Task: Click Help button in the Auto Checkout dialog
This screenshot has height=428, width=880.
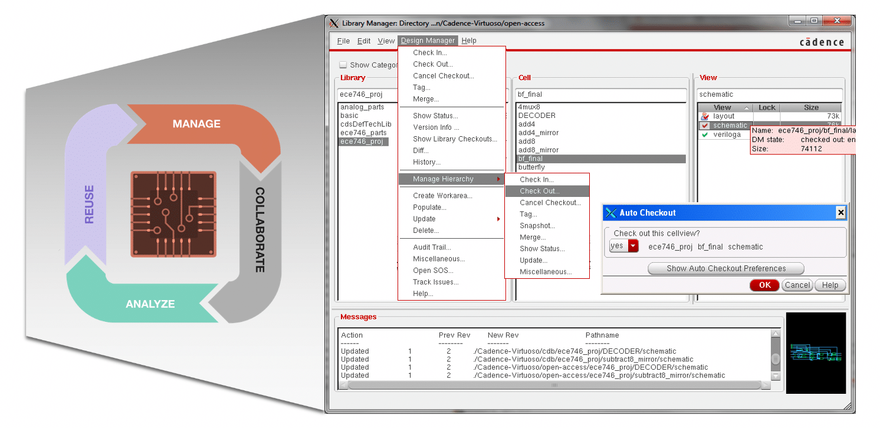Action: pos(830,285)
